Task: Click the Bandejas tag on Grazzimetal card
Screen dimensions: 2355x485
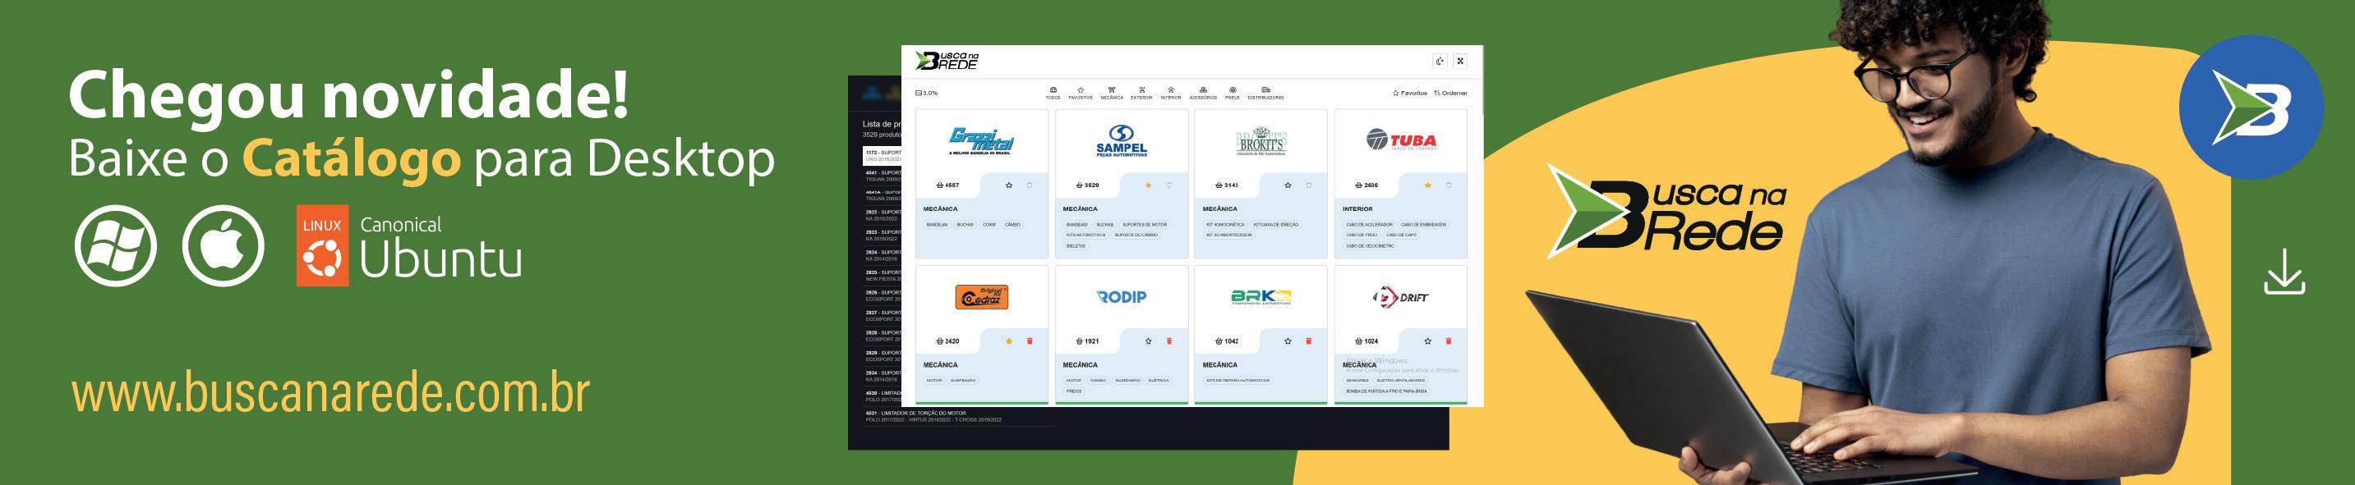Action: pyautogui.click(x=937, y=224)
